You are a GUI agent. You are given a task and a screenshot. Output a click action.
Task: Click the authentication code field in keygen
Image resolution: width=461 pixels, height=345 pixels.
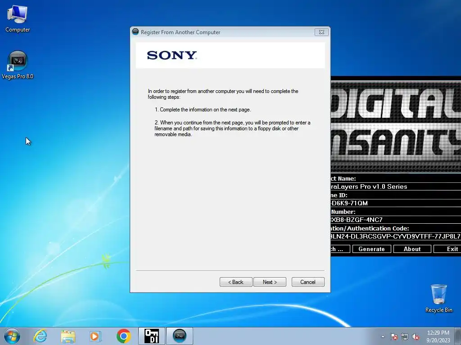[x=396, y=236]
